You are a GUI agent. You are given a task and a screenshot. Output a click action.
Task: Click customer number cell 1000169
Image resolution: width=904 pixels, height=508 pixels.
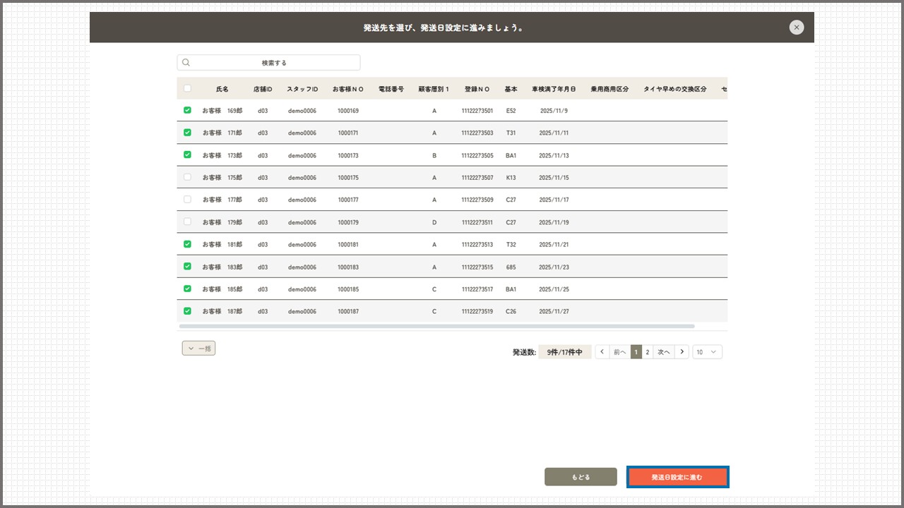pyautogui.click(x=348, y=111)
